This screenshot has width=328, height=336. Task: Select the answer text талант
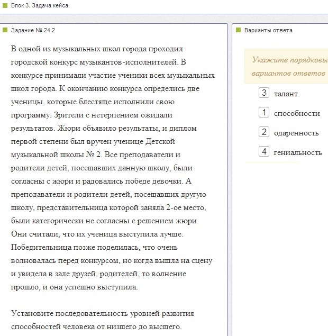286,94
